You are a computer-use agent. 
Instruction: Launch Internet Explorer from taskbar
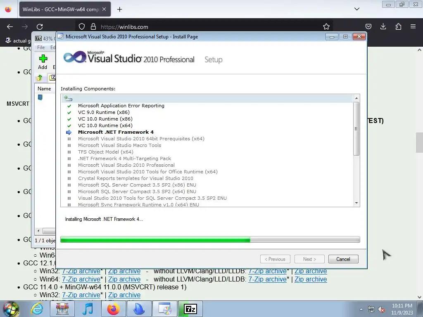point(37,309)
